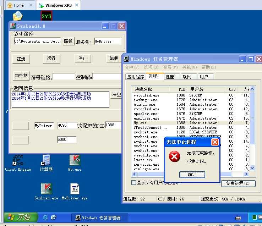The image size is (262, 226).
Task: Switch to the 应用程序 tab
Action: click(136, 77)
